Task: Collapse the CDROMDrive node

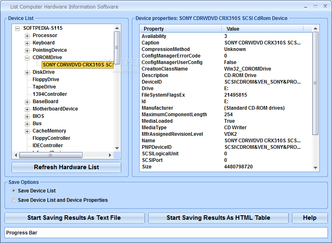Action: click(x=27, y=57)
